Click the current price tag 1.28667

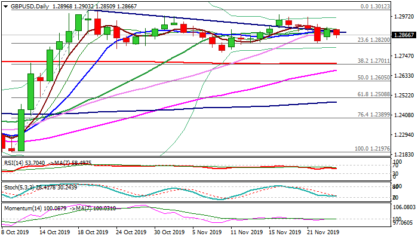click(x=404, y=35)
